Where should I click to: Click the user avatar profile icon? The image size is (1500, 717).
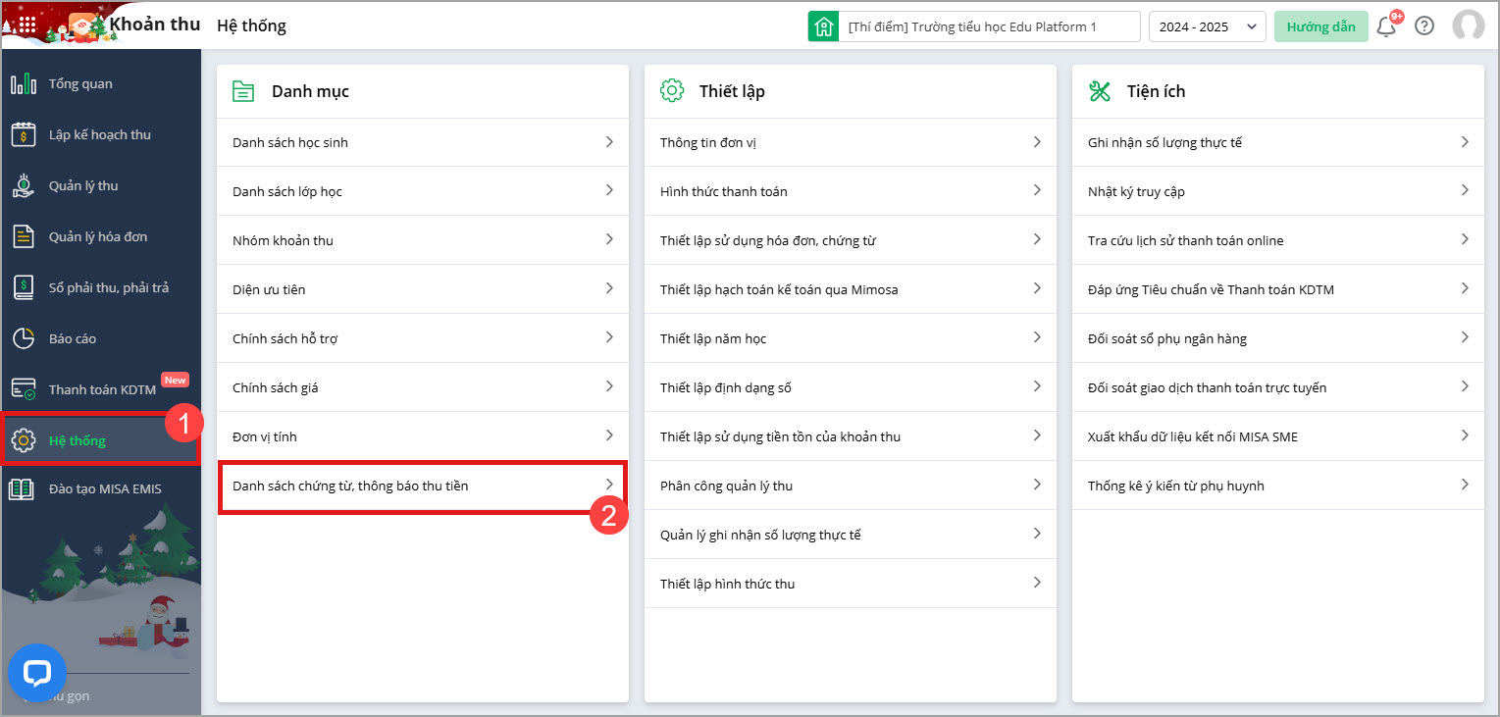coord(1468,26)
